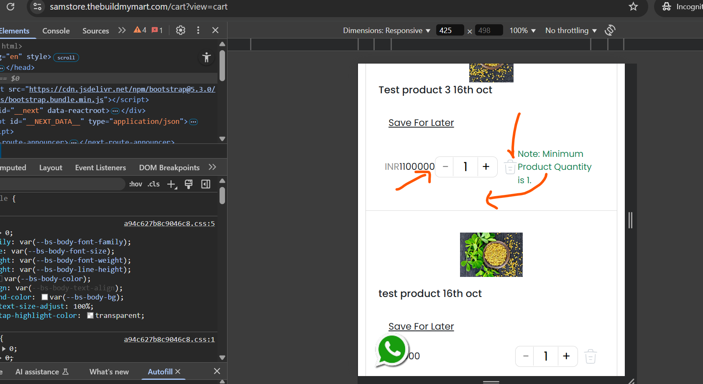Edit the viewport width field 425
Screen dimensions: 703x384
[x=450, y=31]
